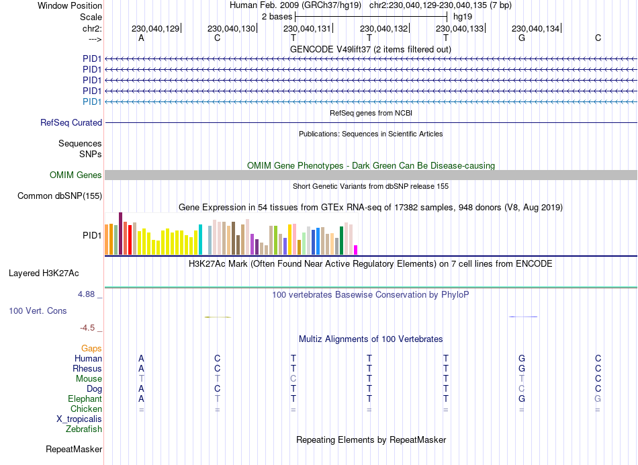This screenshot has width=638, height=465.
Task: Click the orange Gaps label
Action: click(x=91, y=349)
